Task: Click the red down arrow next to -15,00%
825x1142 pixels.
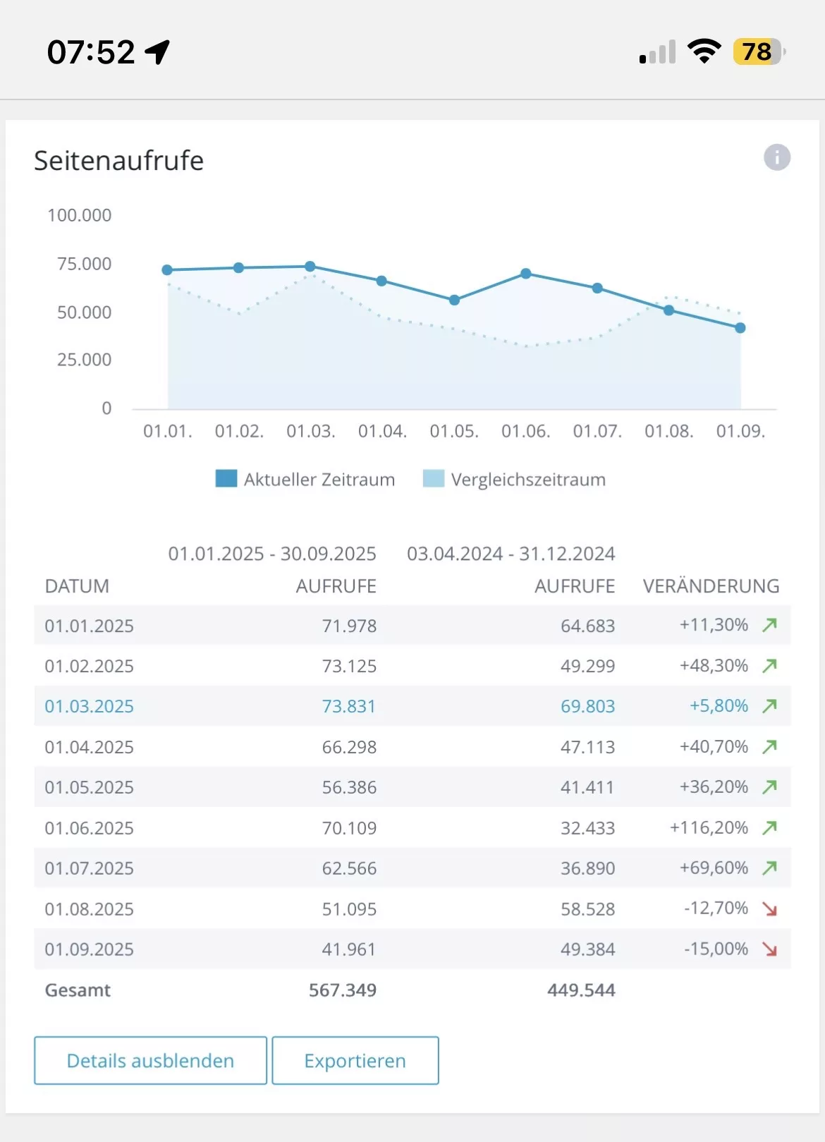Action: click(769, 949)
